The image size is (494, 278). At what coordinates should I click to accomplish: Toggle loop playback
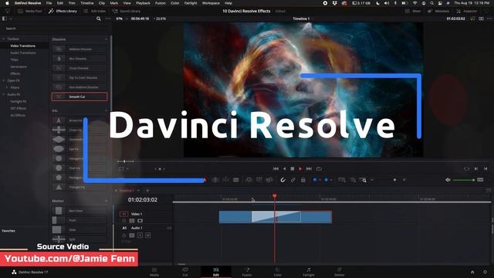pyautogui.click(x=319, y=169)
